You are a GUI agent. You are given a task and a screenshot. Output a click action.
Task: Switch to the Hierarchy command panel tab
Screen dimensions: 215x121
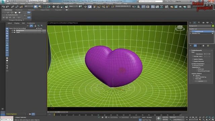point(199,23)
